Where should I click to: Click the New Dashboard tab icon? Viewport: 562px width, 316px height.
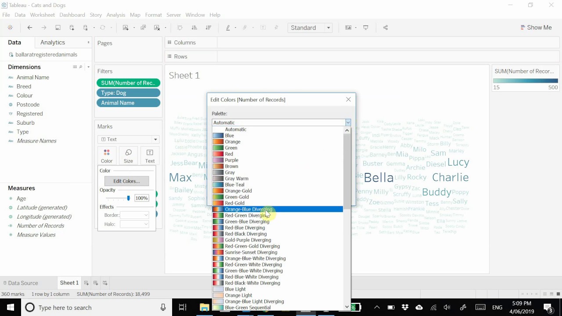tap(95, 283)
